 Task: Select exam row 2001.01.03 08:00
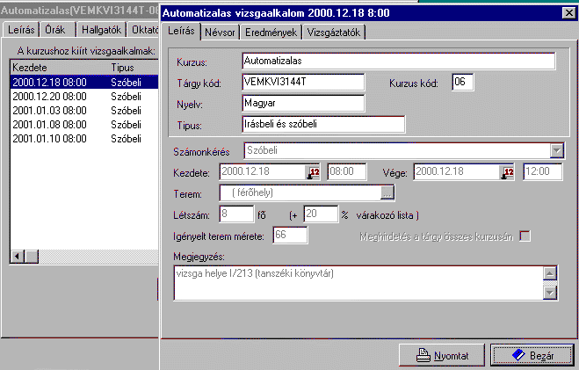click(x=84, y=111)
